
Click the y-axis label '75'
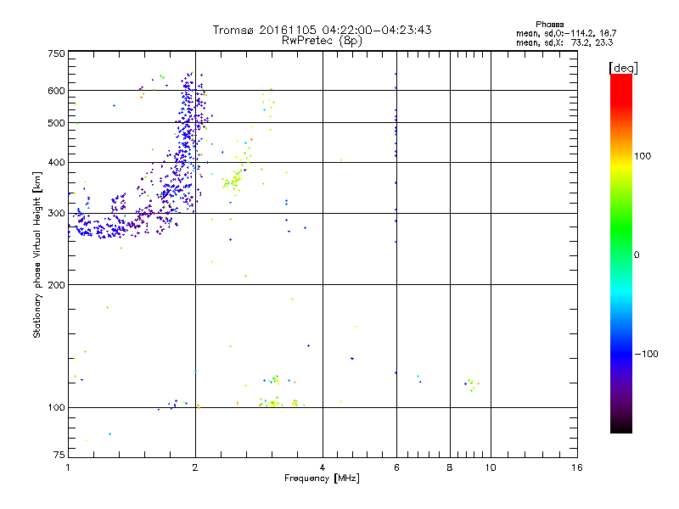[59, 455]
